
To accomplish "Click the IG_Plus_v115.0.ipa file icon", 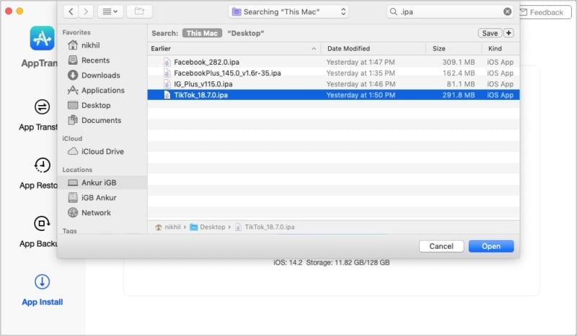I will click(x=167, y=84).
